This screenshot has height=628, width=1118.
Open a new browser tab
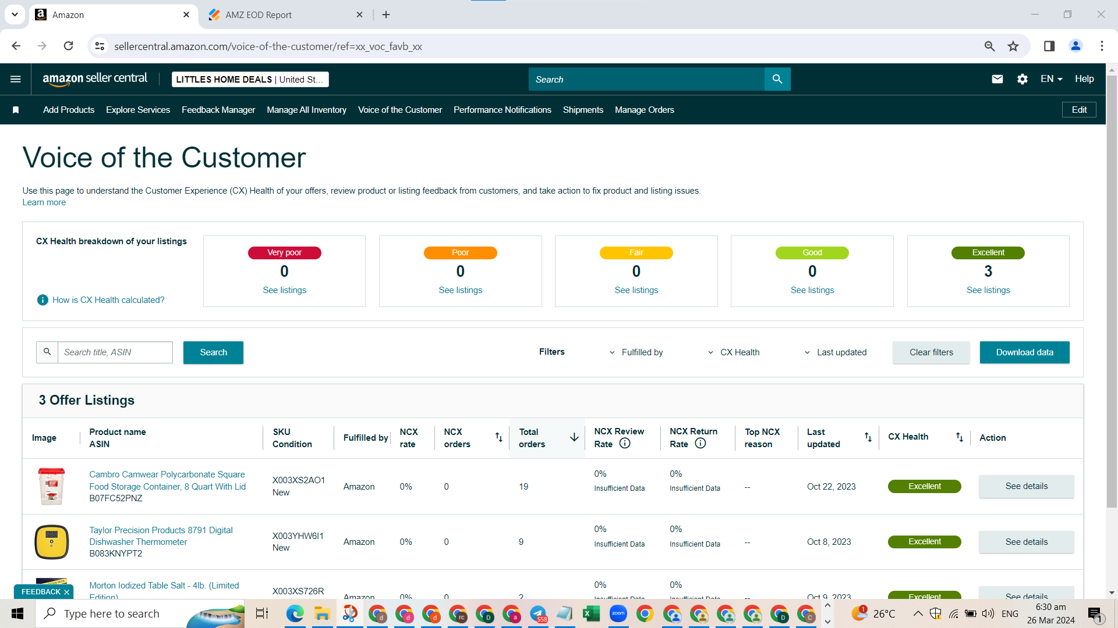point(386,15)
